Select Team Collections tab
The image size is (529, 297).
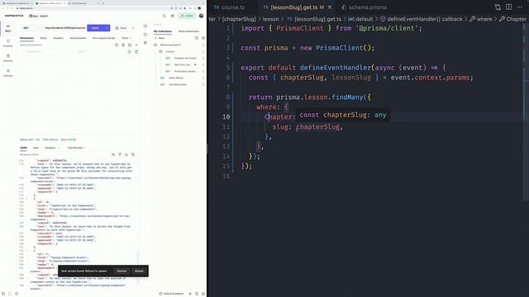point(188,31)
